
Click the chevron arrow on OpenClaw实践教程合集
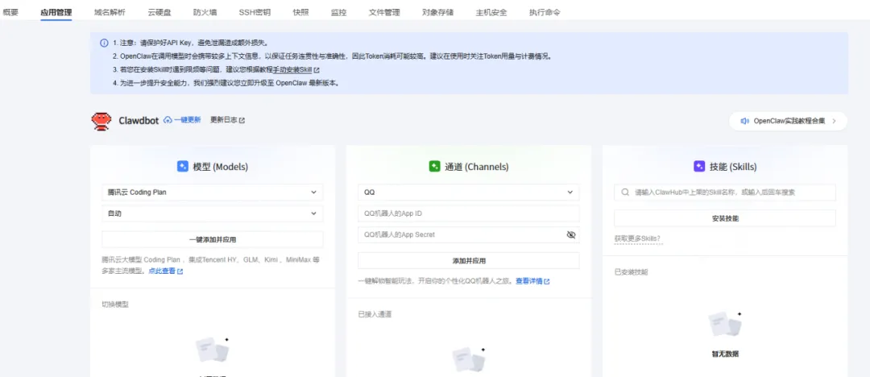coord(834,121)
